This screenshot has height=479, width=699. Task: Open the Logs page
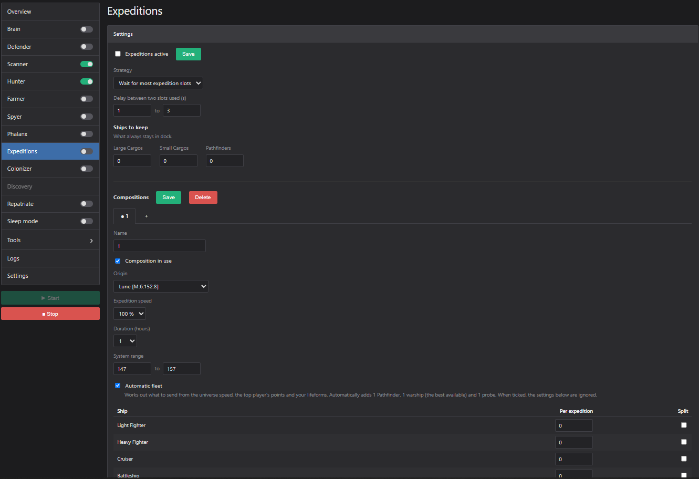[x=50, y=258]
